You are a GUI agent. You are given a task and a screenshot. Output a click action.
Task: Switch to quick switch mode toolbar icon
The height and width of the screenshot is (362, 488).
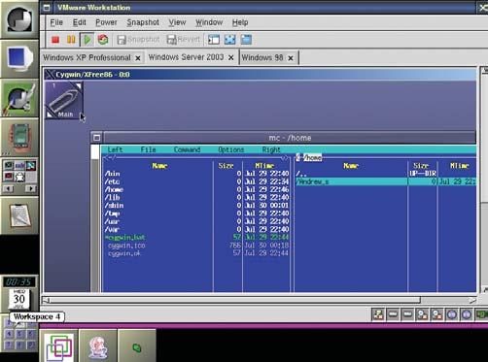[x=246, y=40]
